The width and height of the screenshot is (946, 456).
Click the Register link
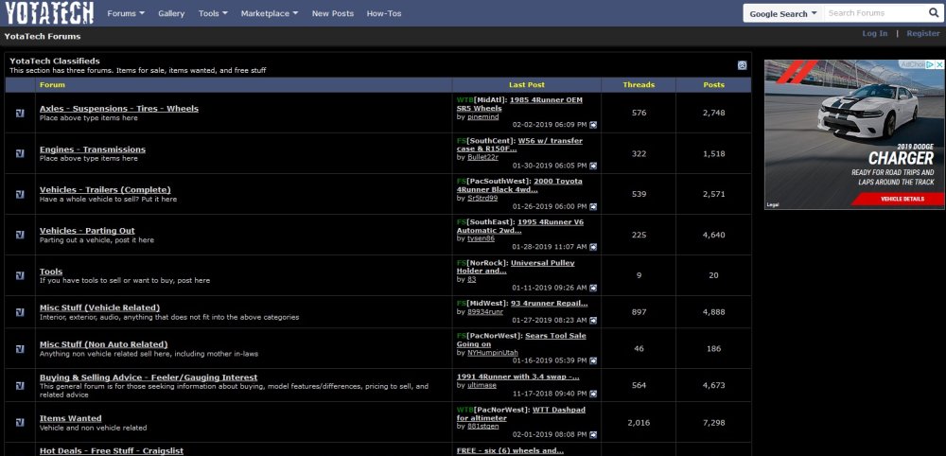[x=923, y=33]
